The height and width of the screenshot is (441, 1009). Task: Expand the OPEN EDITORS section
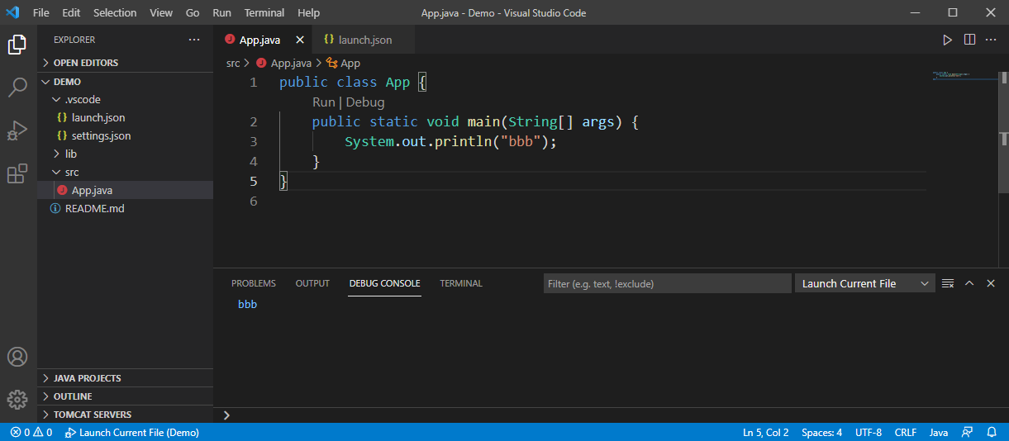[x=125, y=63]
